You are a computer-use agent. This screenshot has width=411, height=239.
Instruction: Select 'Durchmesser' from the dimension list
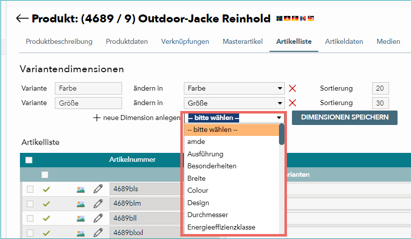coord(232,215)
